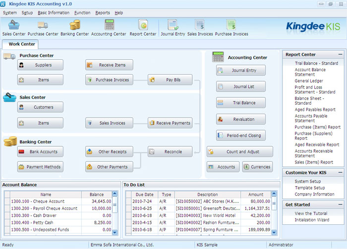Click the Suppliers button

(x=40, y=65)
